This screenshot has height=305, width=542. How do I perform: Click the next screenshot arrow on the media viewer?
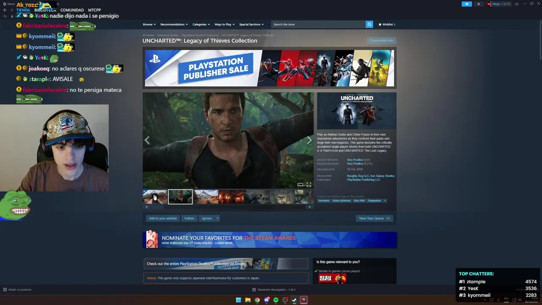309,140
